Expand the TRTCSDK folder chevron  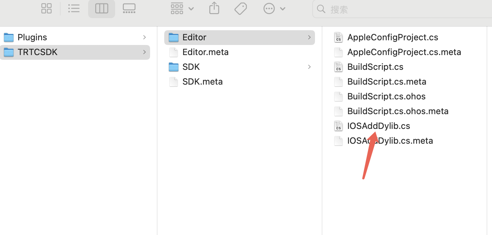tap(144, 52)
